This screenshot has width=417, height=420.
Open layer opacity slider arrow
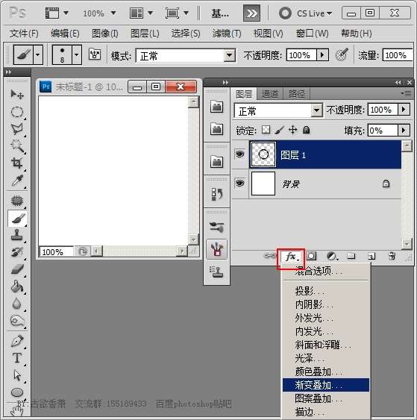coord(404,110)
